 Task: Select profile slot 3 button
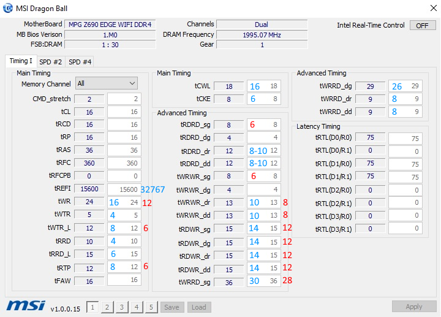[122, 307]
